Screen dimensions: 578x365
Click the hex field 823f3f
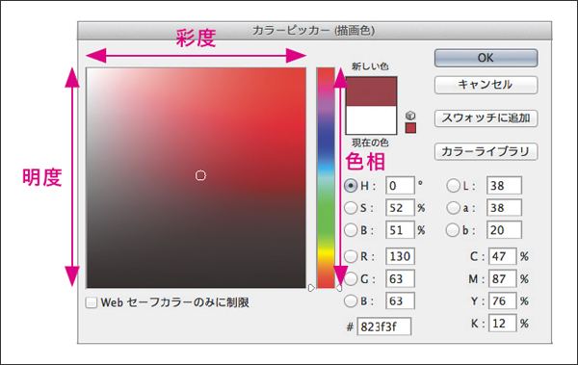click(383, 326)
